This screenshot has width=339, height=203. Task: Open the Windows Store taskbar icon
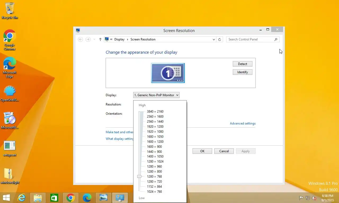tap(54, 198)
